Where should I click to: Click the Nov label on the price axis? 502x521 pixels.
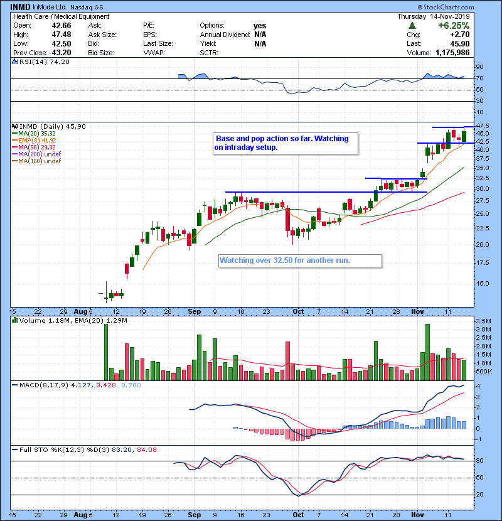417,312
